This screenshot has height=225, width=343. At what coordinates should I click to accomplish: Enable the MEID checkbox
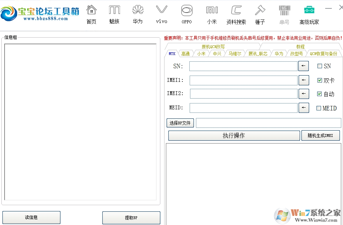(x=319, y=108)
